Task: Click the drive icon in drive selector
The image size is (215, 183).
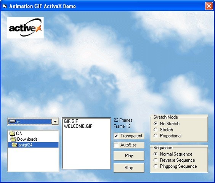Action: [13, 121]
